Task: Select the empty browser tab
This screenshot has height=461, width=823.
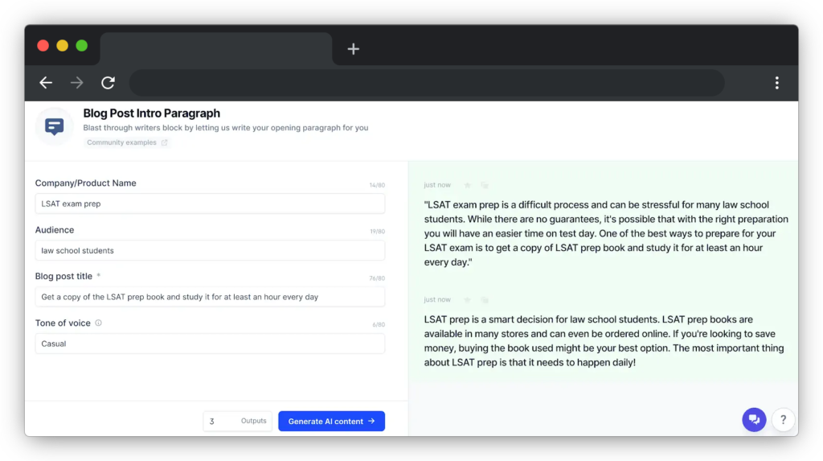Action: 215,49
